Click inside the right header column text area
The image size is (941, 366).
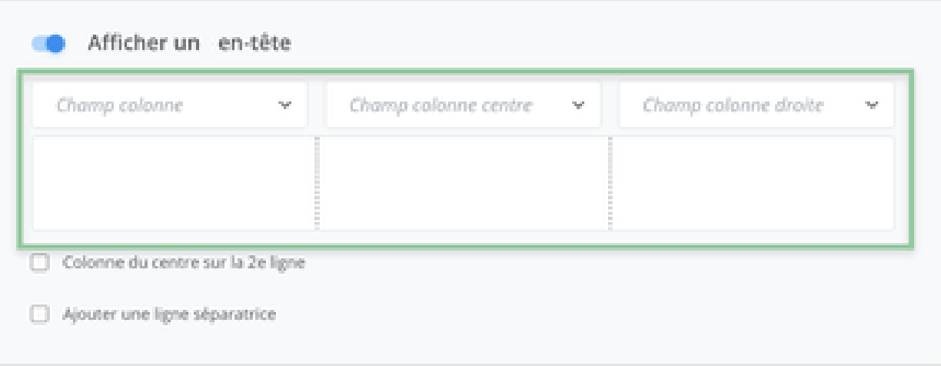pos(753,183)
